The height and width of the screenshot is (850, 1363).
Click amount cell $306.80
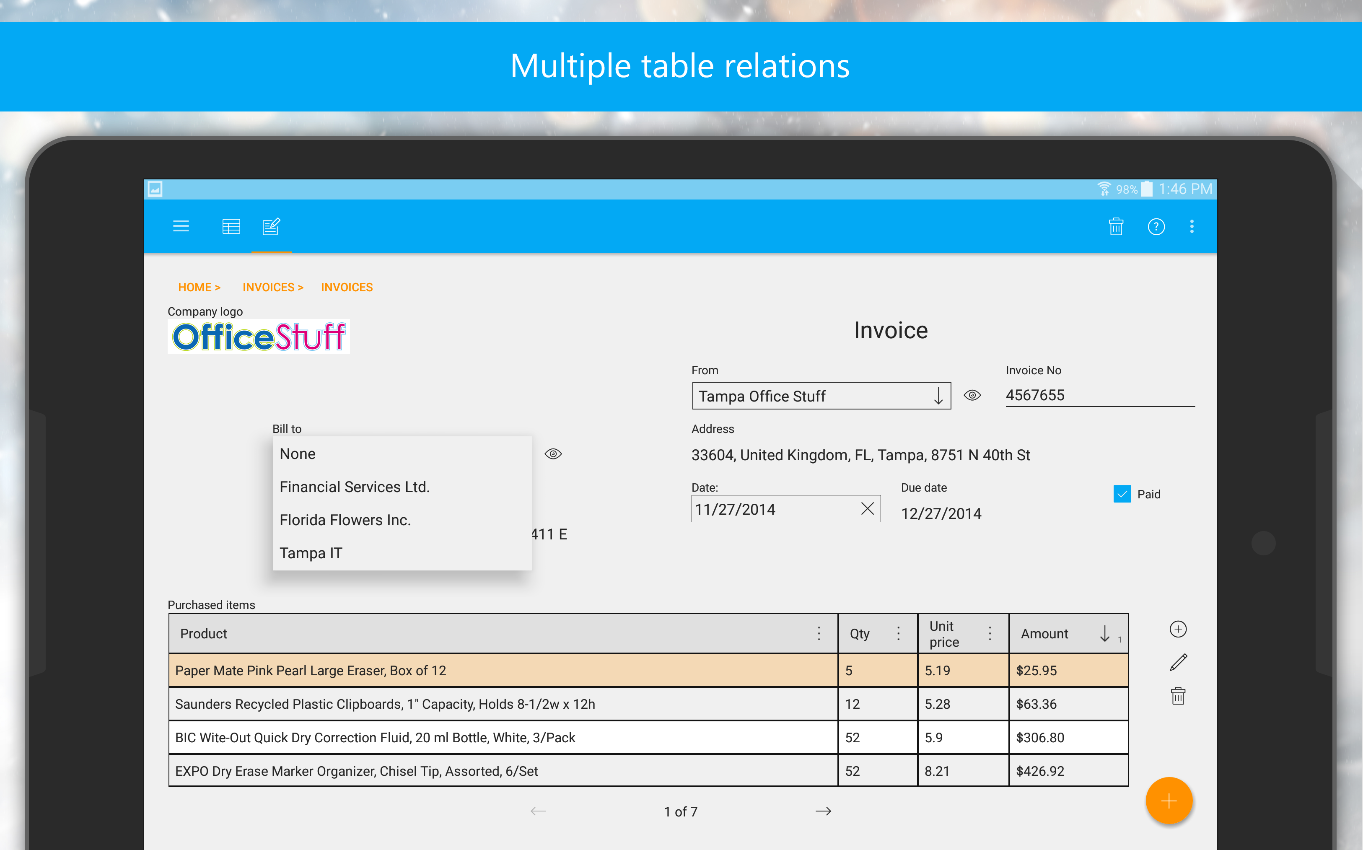pos(1068,738)
